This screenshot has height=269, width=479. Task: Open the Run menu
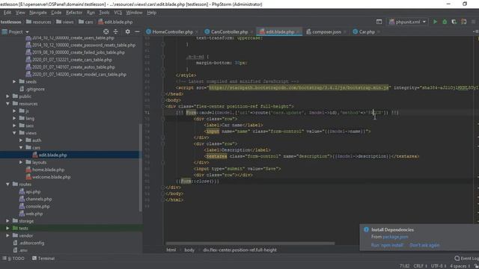tap(91, 13)
